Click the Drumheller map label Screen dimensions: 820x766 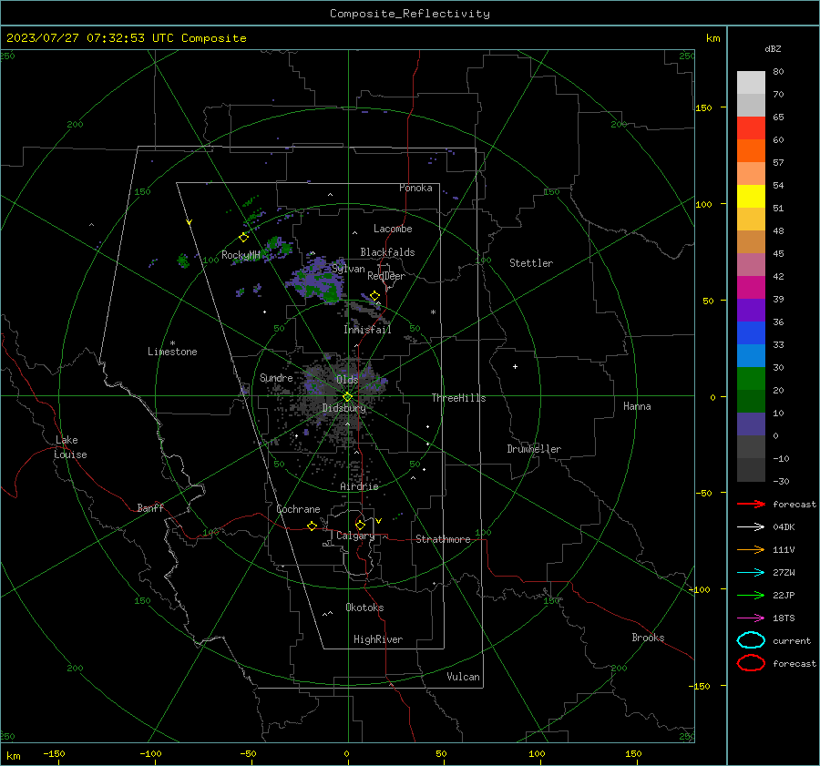[x=534, y=449]
